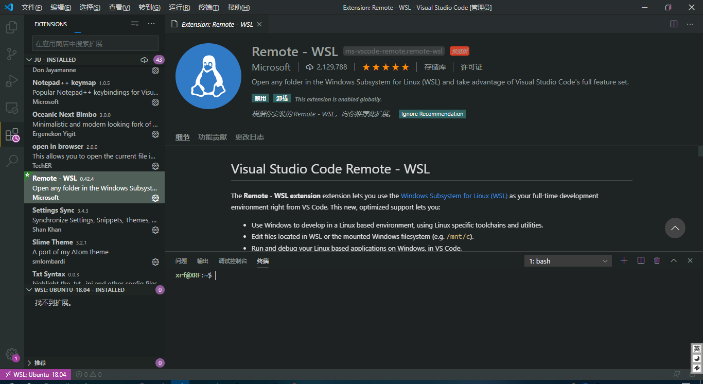Image resolution: width=703 pixels, height=384 pixels.
Task: Focus the extension search input field
Action: tap(95, 43)
